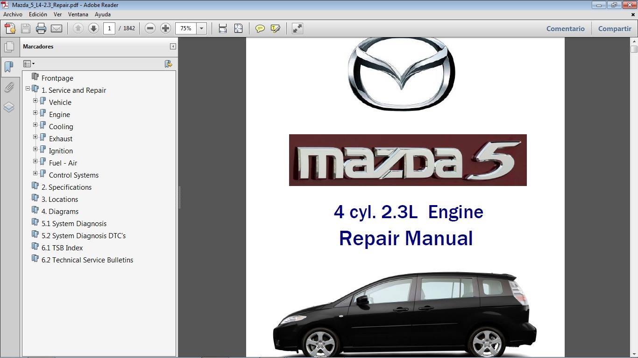Add a sticky note comment

pos(260,28)
